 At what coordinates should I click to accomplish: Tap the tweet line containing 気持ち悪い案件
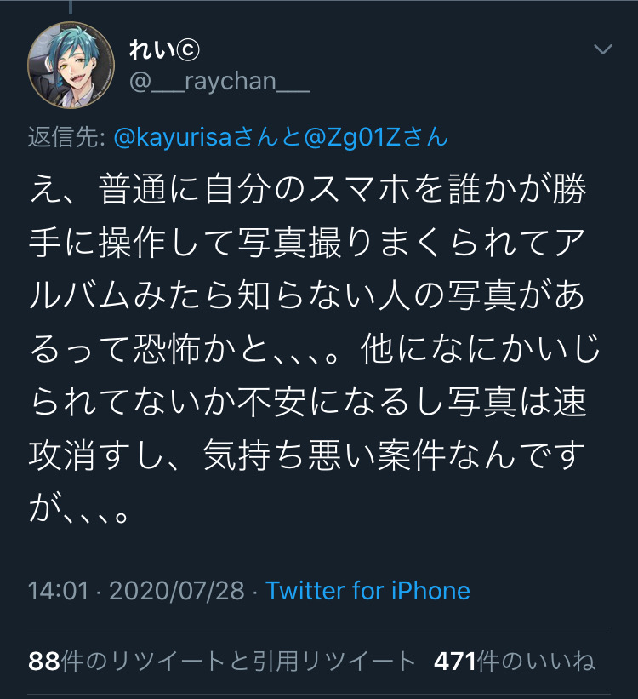coord(307,455)
